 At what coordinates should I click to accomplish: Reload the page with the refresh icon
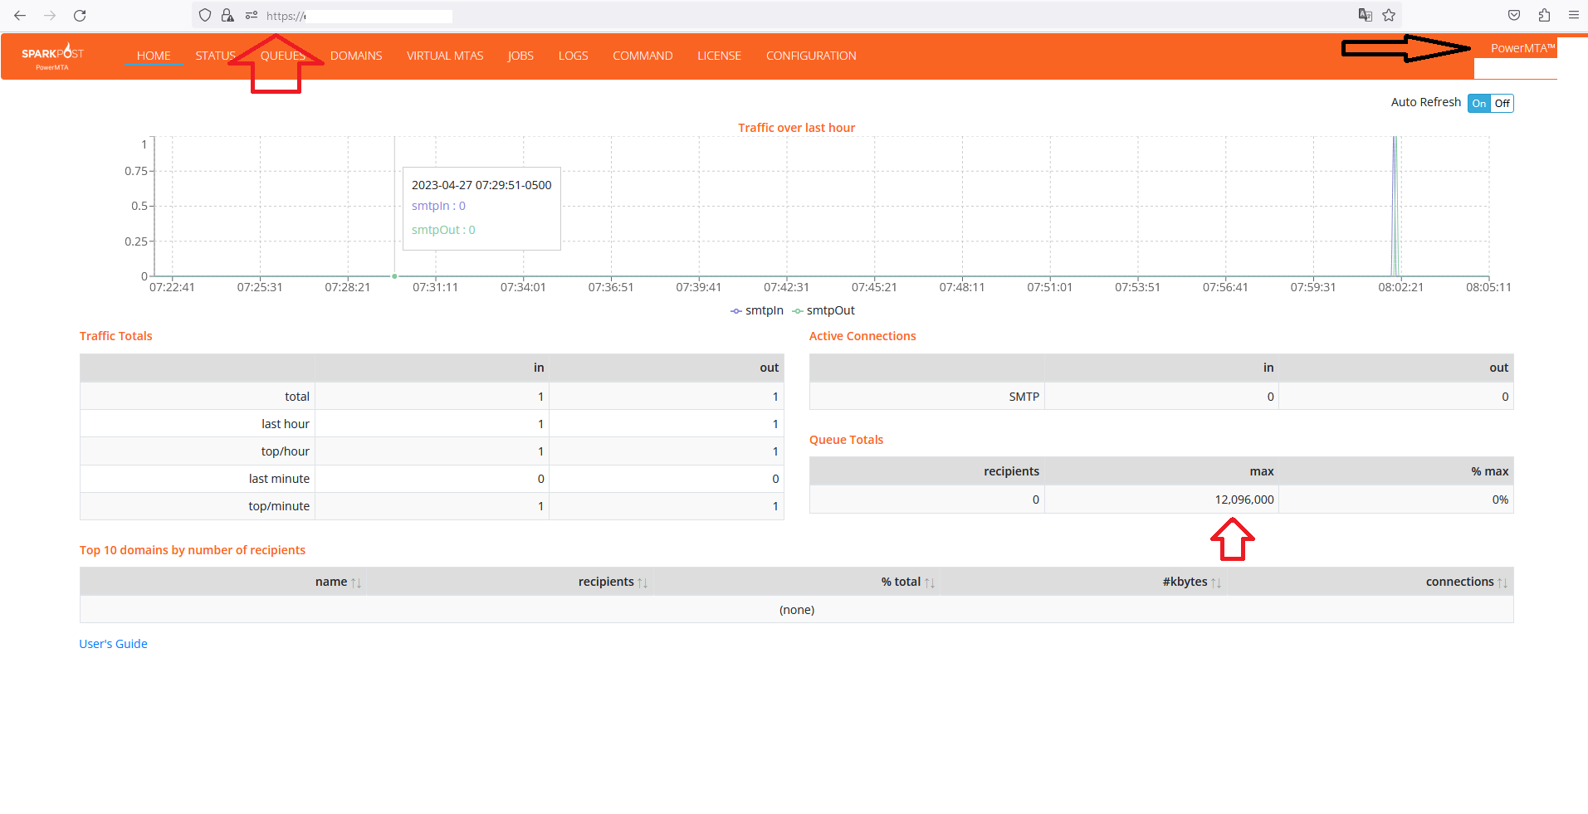[80, 16]
